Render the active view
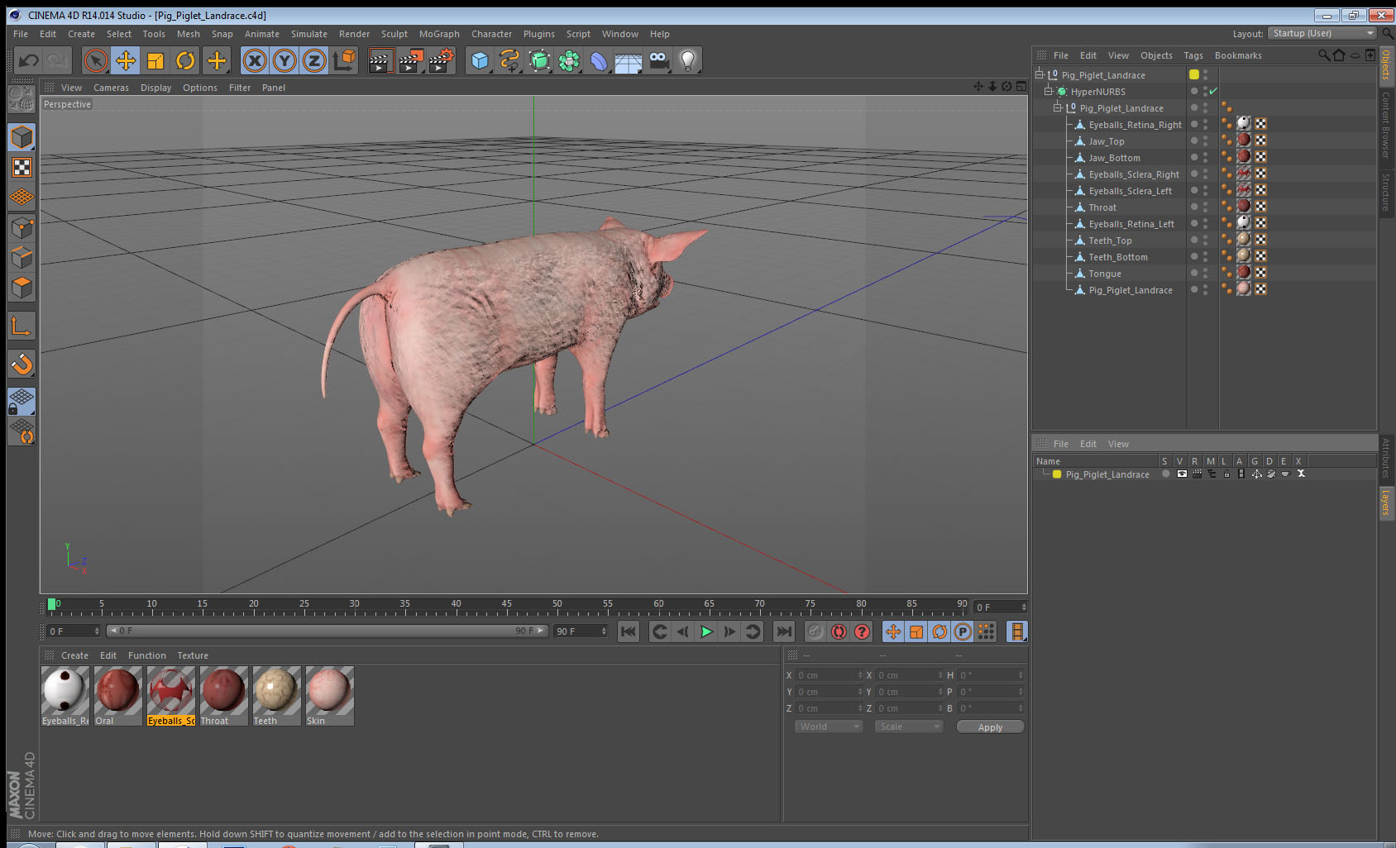 coord(380,60)
